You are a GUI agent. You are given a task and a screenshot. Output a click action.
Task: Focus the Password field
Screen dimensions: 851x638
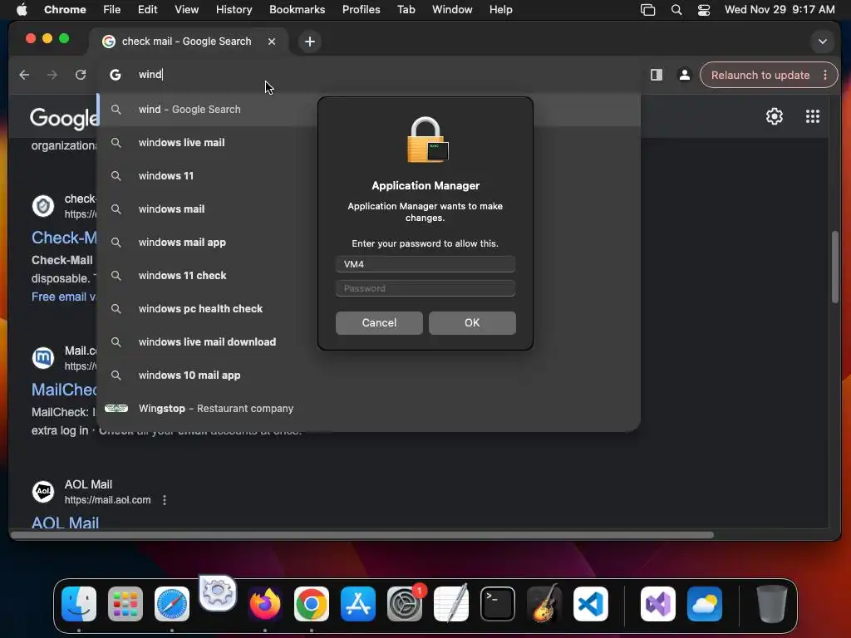pyautogui.click(x=425, y=288)
